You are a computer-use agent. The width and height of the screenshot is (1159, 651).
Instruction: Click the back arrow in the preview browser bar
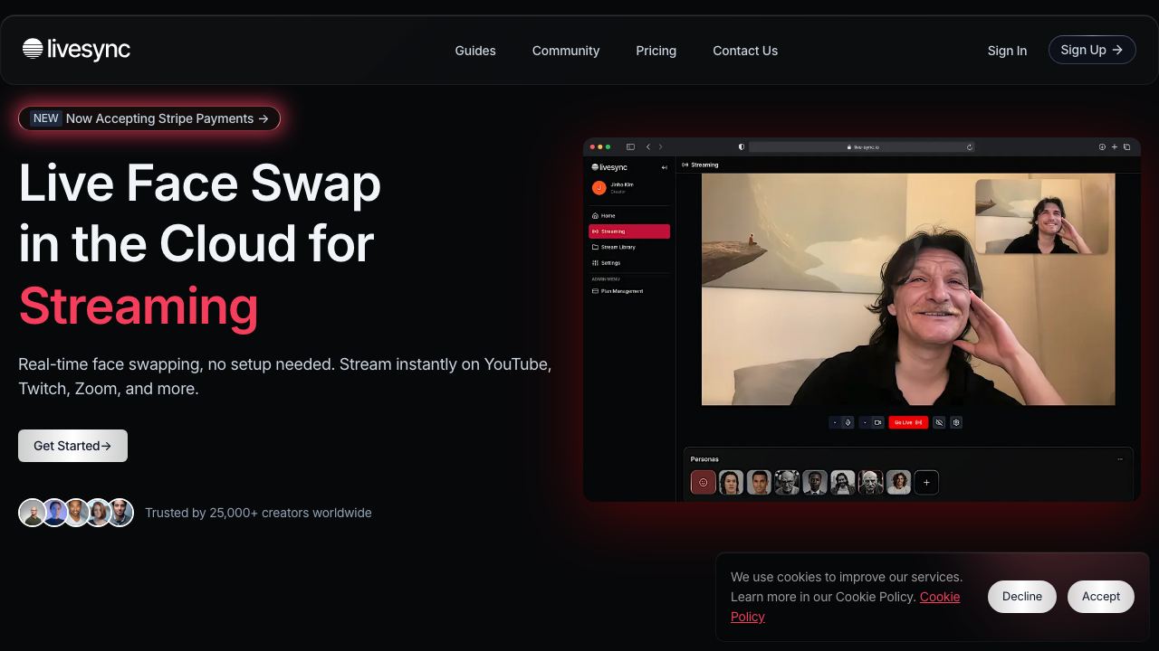pos(647,146)
